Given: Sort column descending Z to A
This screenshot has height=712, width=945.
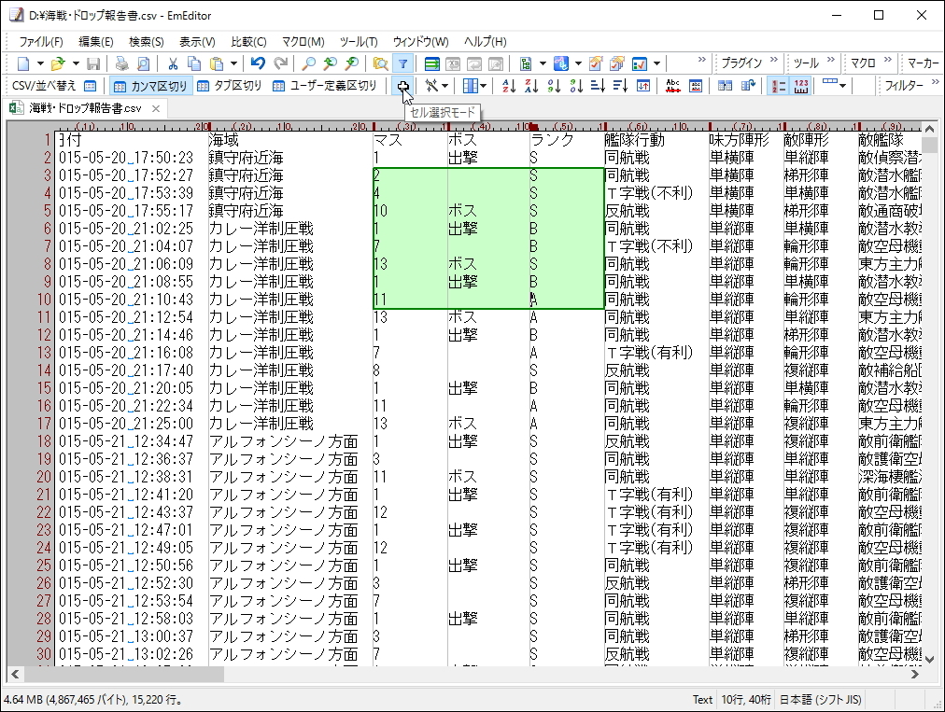Looking at the screenshot, I should tap(534, 87).
